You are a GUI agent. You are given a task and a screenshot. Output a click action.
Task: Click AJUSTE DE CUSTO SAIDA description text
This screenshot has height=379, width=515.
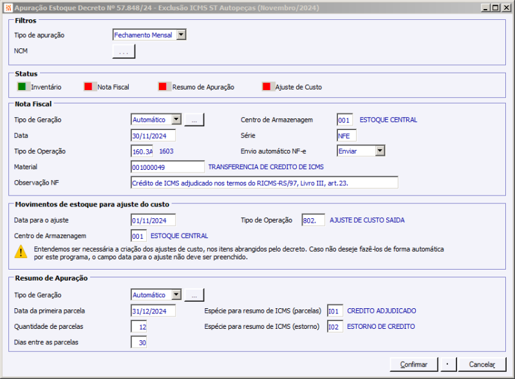click(x=367, y=220)
